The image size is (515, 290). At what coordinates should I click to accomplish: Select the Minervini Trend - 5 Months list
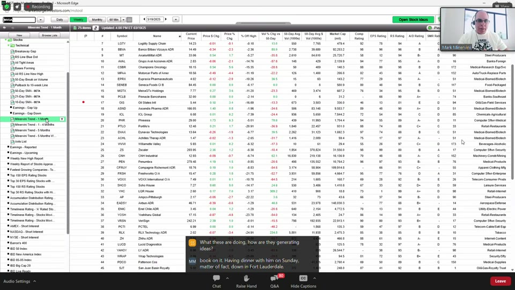[x=32, y=130]
